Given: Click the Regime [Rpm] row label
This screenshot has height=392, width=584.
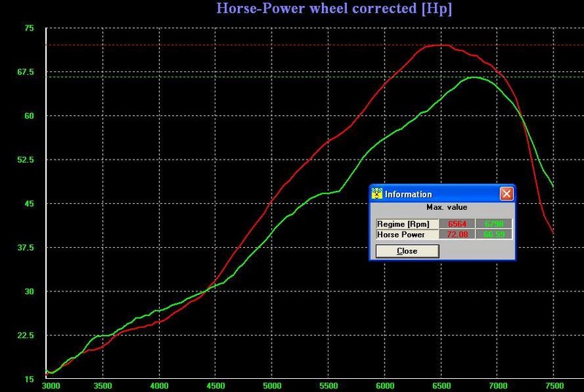Looking at the screenshot, I should pos(406,224).
